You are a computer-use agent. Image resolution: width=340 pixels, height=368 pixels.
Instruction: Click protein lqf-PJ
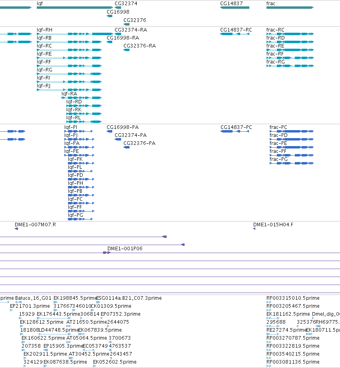80,139
